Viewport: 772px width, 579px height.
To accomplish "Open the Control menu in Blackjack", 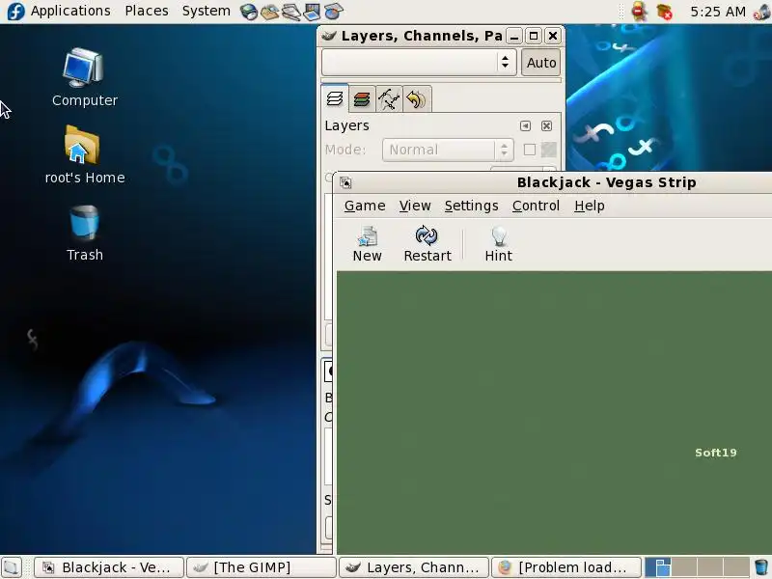I will pos(536,206).
